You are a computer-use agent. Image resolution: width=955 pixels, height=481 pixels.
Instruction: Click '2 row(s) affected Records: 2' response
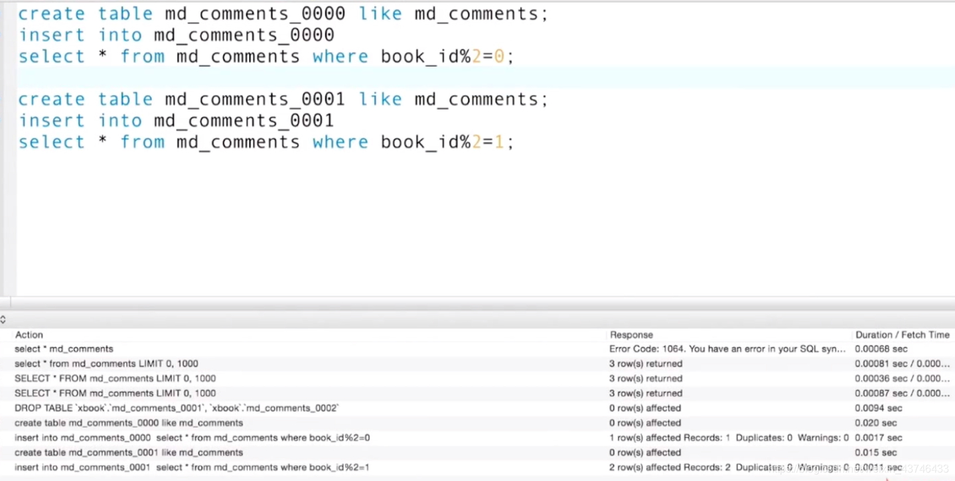(x=729, y=467)
